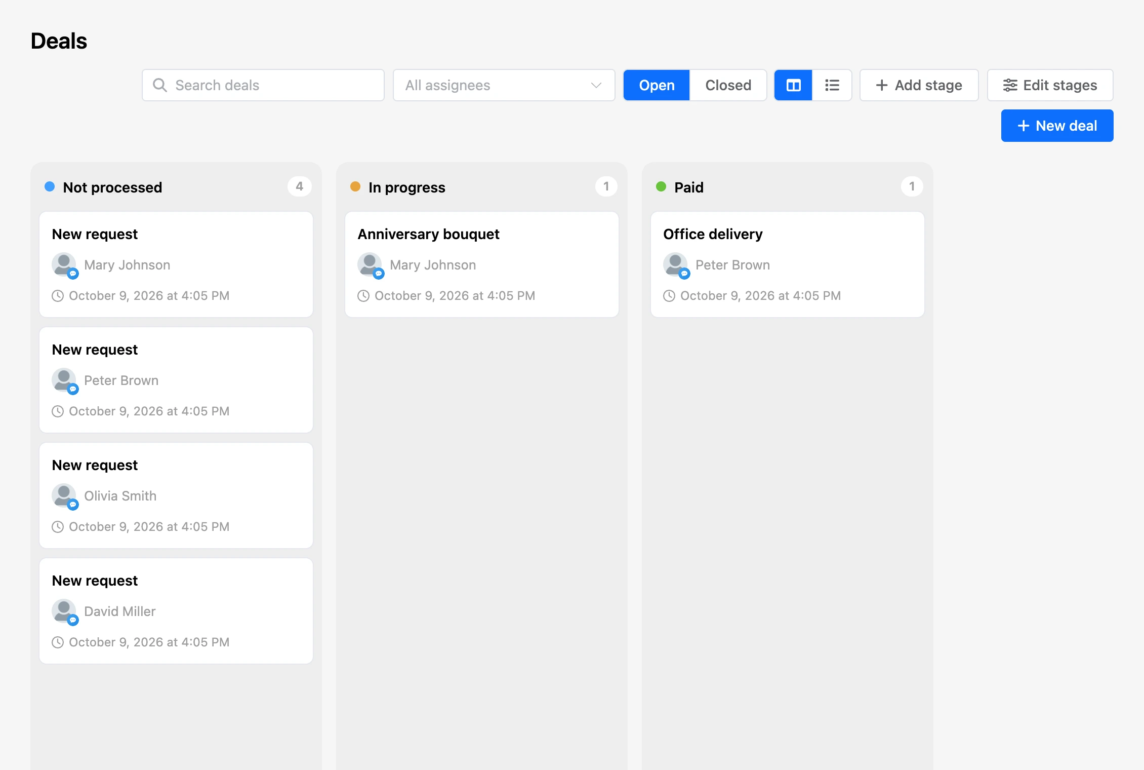Expand assignees list with chevron arrow
1144x770 pixels.
tap(596, 85)
